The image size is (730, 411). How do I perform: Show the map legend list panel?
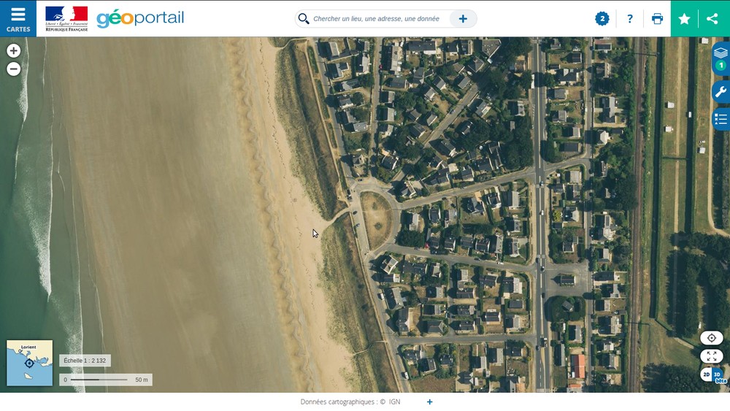click(721, 118)
